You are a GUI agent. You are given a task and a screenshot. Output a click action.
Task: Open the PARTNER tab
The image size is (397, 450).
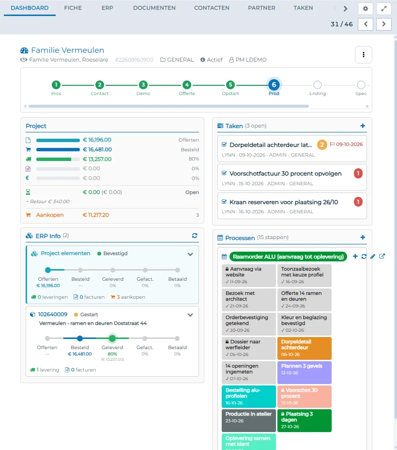point(261,8)
